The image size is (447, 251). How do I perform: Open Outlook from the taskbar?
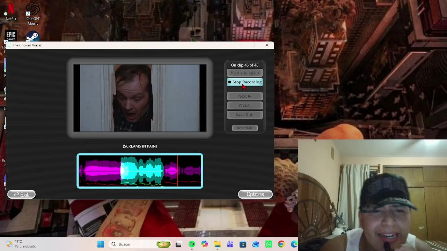[256, 244]
